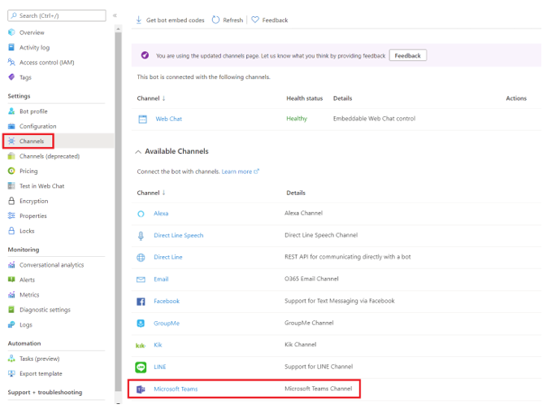Viewport: 543px width, 413px height.
Task: Select the Alexa channel link
Action: coord(161,214)
